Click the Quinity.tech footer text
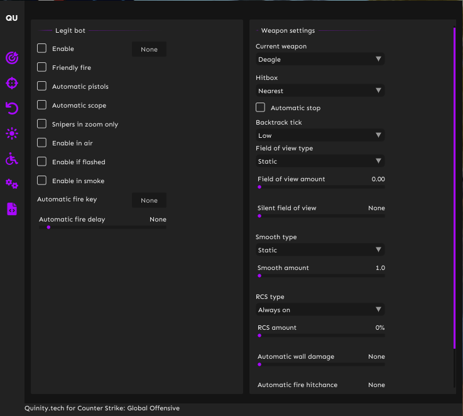Screen dimensions: 463x416 [102, 408]
